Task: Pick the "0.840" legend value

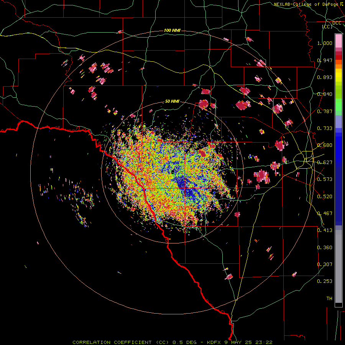Action: point(325,94)
